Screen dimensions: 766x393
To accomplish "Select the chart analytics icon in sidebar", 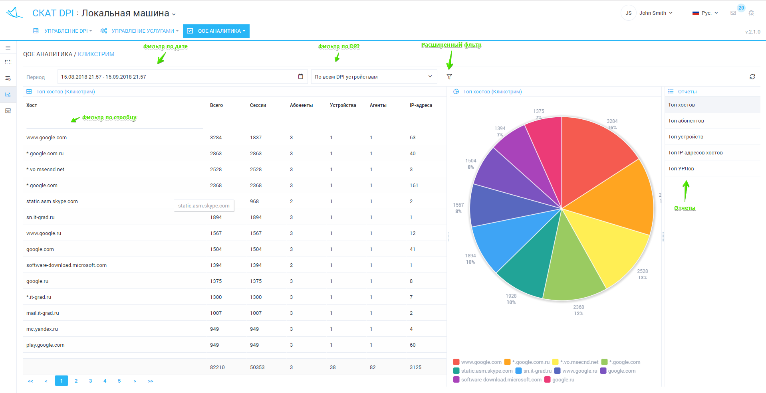I will [x=8, y=95].
